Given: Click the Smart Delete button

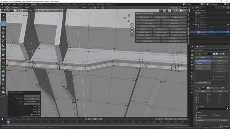Looking at the screenshot, I should click(x=174, y=20).
